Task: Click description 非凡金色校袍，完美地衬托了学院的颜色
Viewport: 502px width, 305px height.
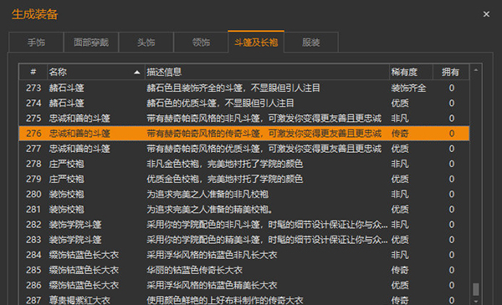Action: (x=225, y=164)
